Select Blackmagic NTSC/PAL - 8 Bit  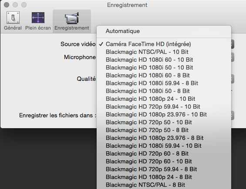(164, 185)
